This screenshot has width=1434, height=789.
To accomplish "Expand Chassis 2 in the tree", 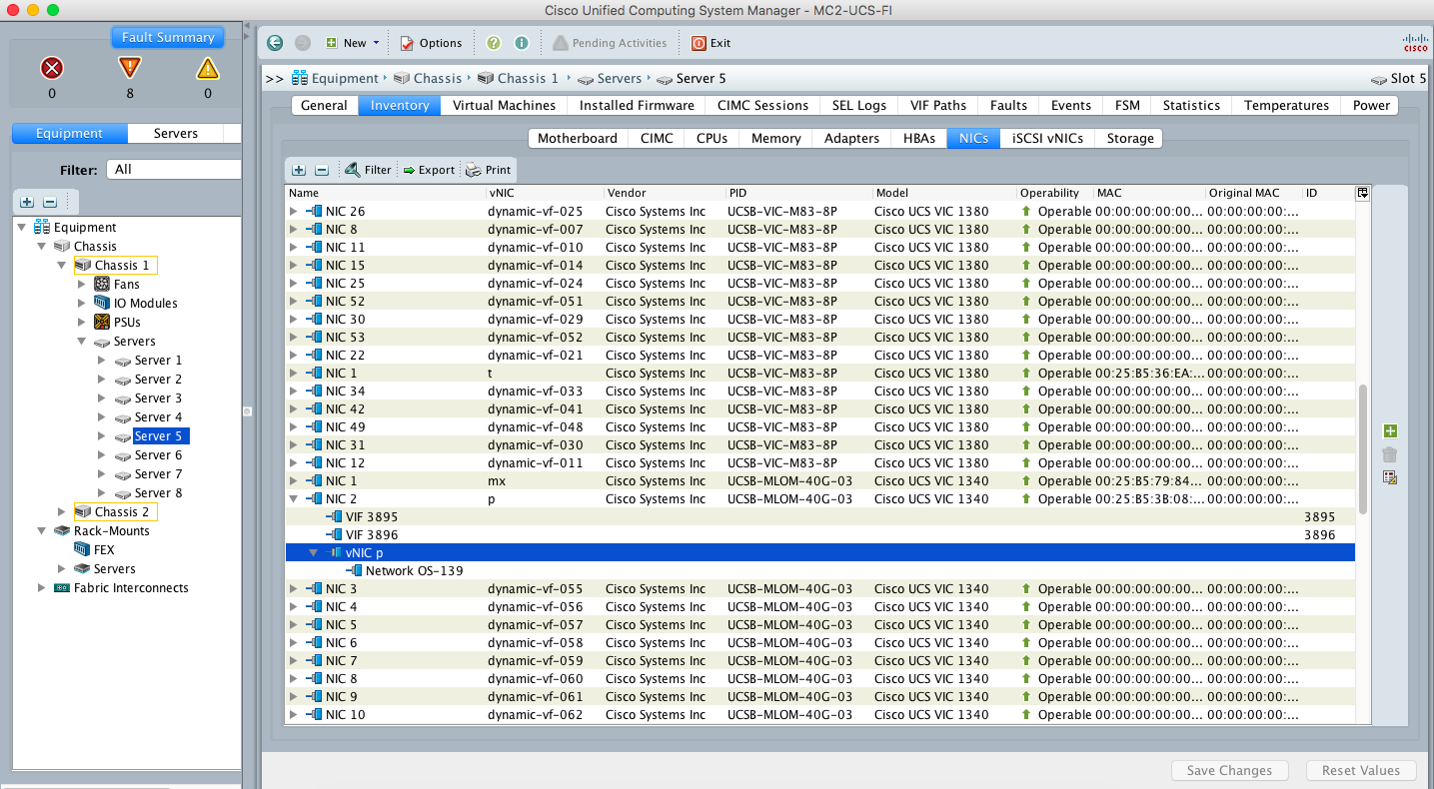I will coord(62,511).
